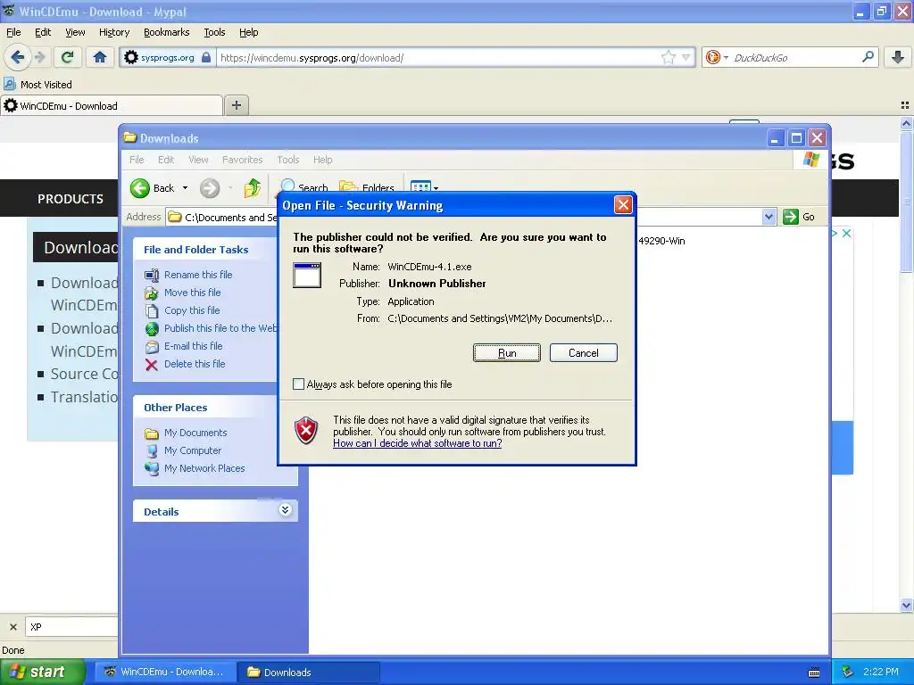Click the Downloads taskbar button
The image size is (914, 685).
[x=309, y=672]
